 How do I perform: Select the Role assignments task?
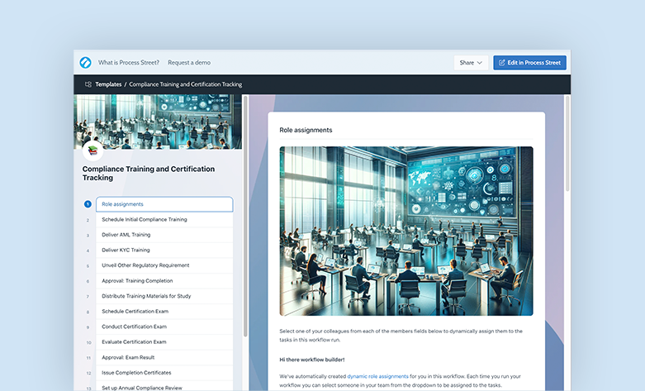(164, 204)
